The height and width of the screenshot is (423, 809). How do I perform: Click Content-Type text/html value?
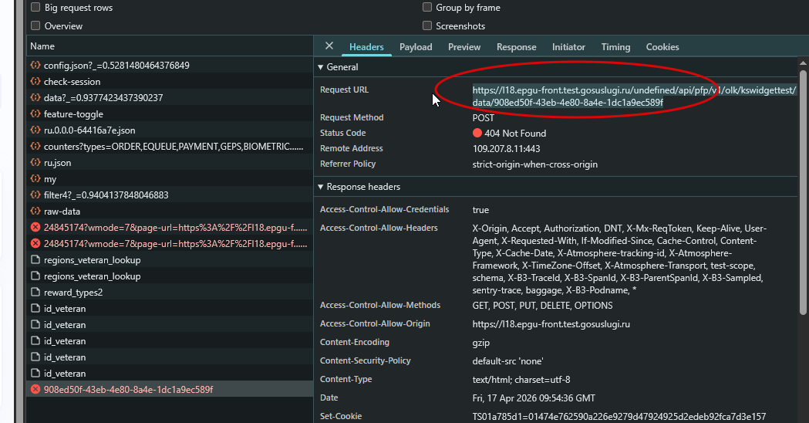(521, 380)
